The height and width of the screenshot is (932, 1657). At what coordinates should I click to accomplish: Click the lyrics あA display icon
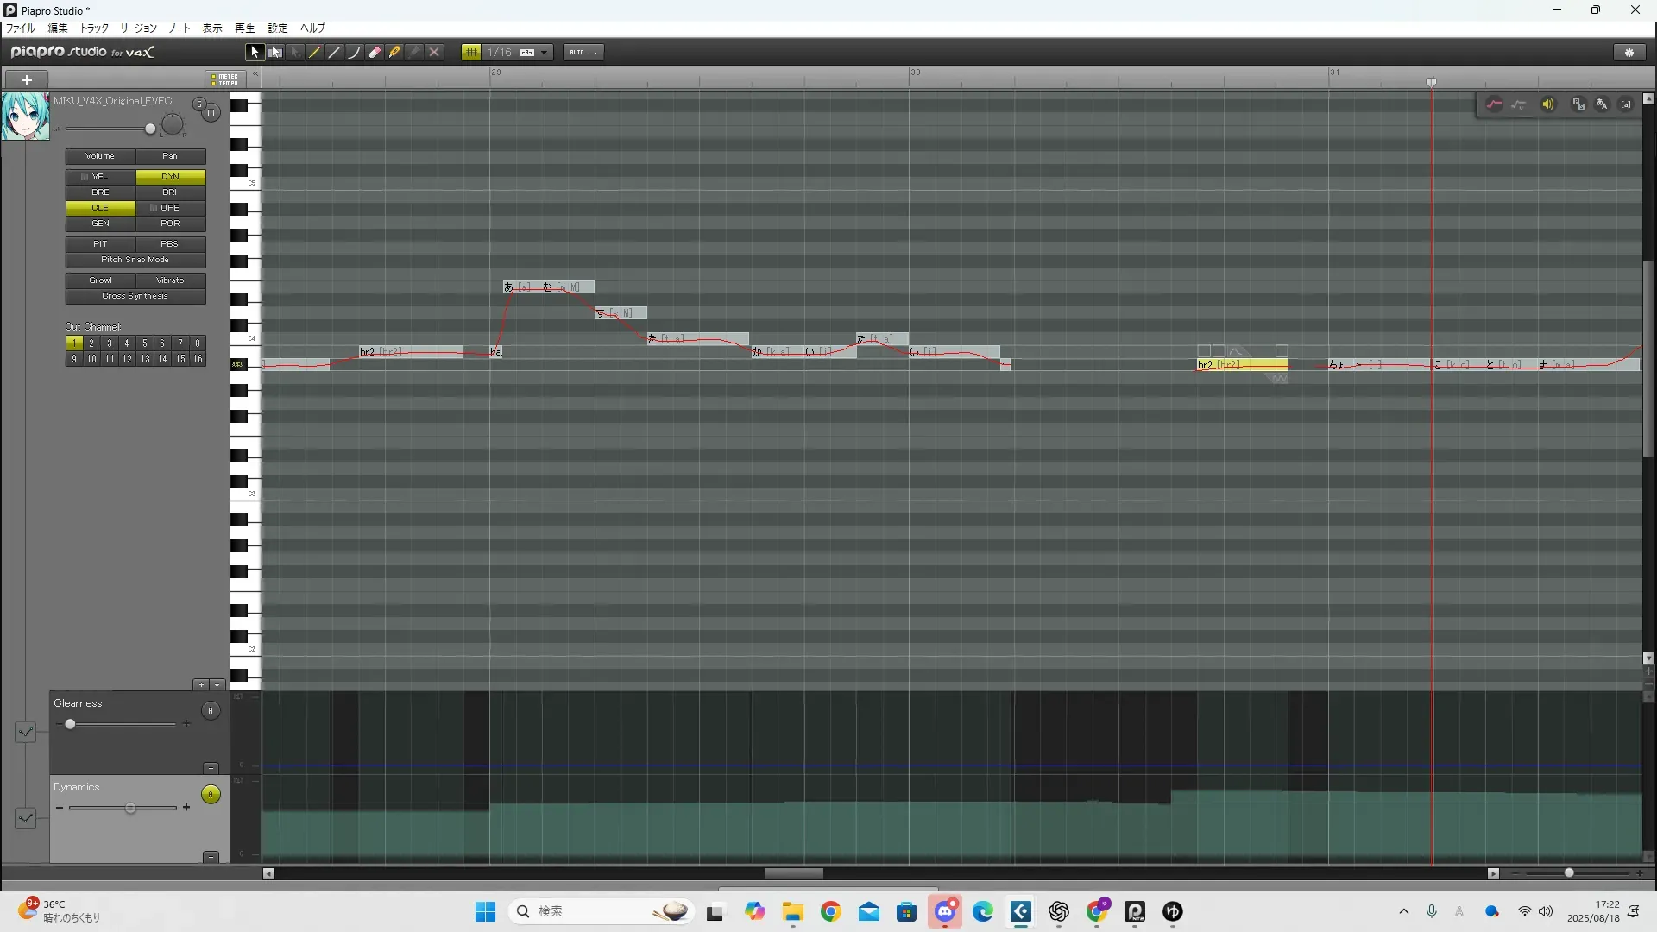(1602, 104)
